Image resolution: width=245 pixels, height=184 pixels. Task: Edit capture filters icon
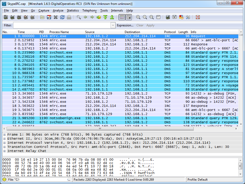tap(168, 17)
